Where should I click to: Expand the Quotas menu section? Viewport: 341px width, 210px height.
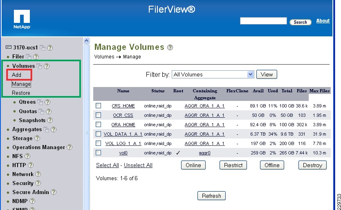28,111
